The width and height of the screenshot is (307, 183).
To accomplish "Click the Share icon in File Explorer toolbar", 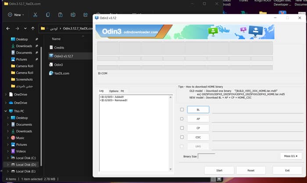I will (86, 14).
